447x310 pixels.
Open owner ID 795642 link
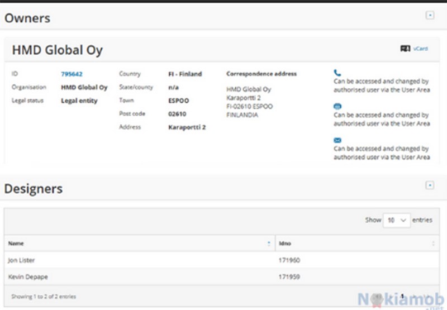pos(72,74)
